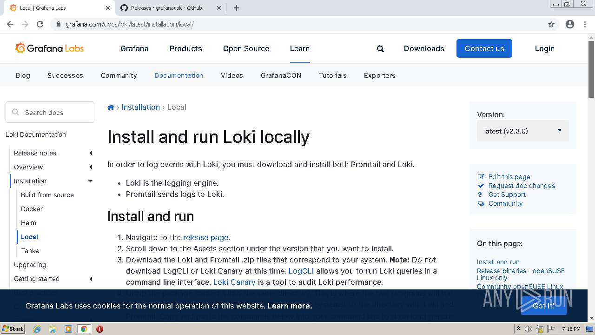Open the Docker sidebar item
Viewport: 595px width, 335px height.
pos(32,209)
